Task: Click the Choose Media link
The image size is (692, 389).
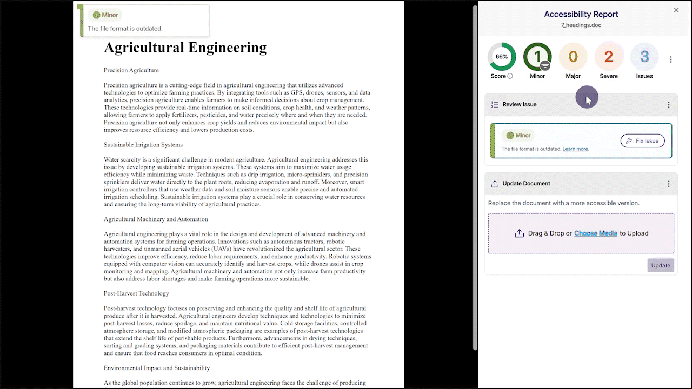Action: click(596, 233)
